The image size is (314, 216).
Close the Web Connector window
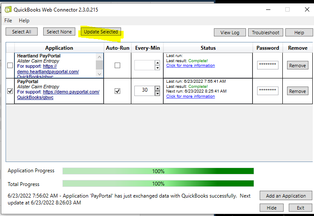307,9
